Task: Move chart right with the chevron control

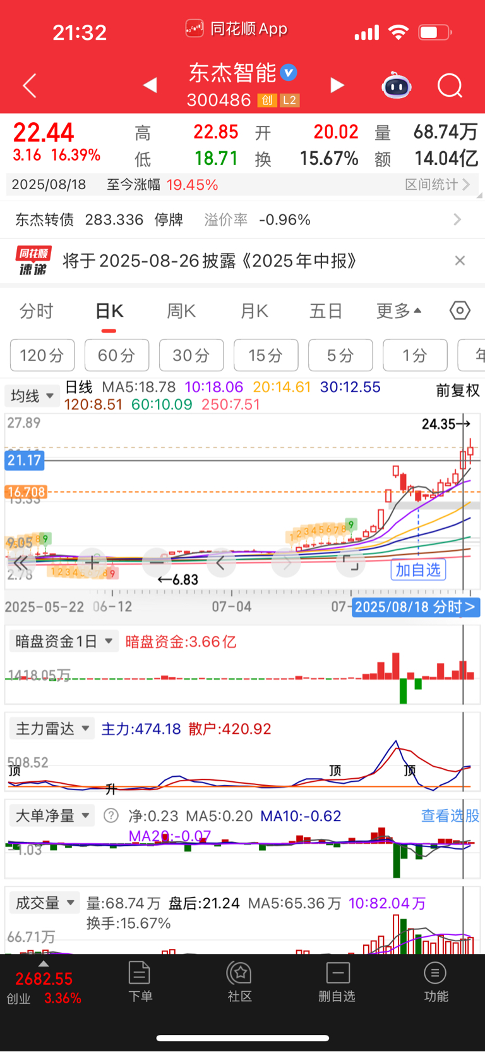Action: [286, 562]
